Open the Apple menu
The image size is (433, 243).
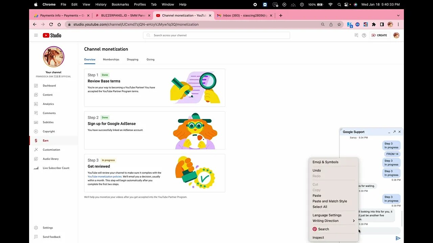click(36, 4)
